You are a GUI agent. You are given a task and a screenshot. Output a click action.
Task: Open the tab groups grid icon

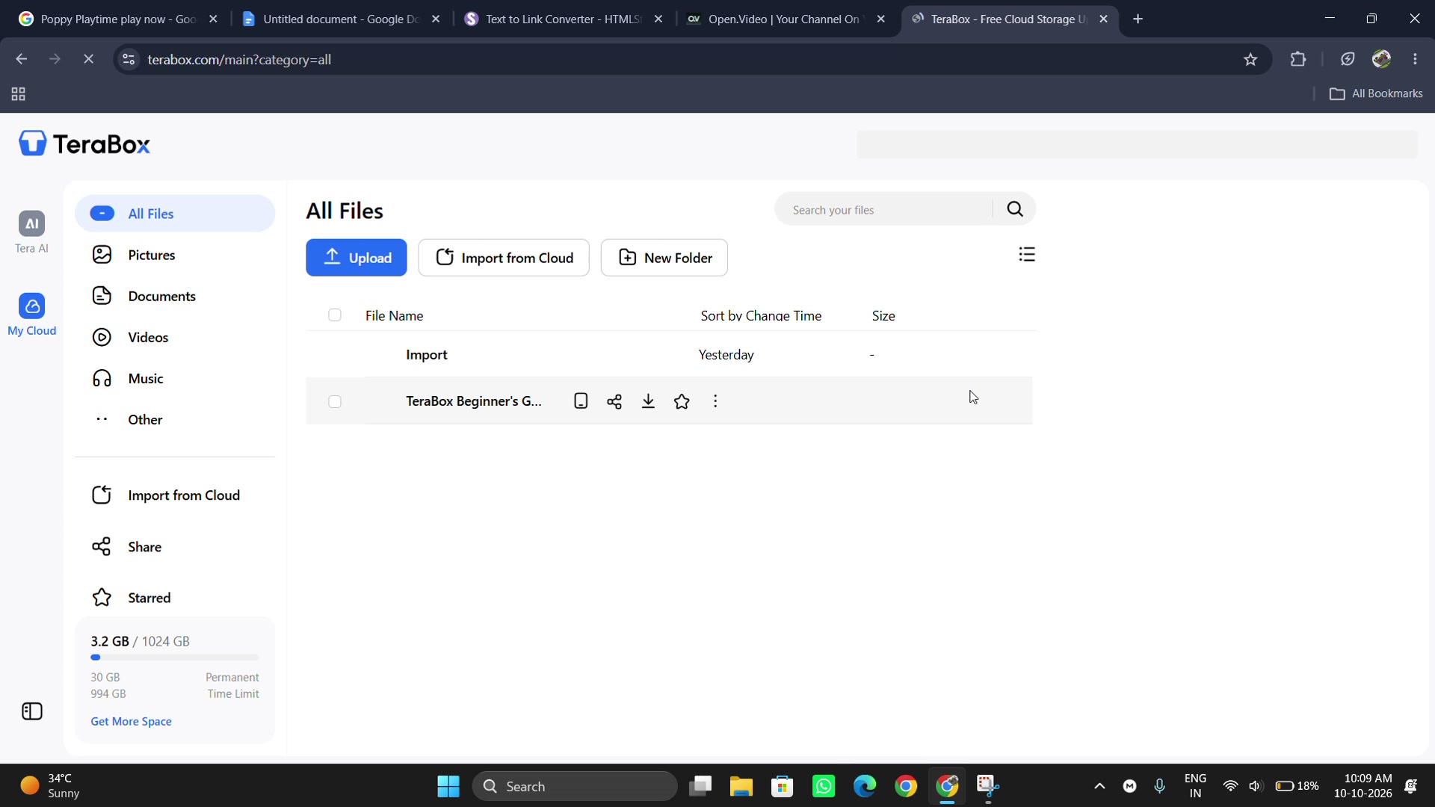tap(19, 94)
